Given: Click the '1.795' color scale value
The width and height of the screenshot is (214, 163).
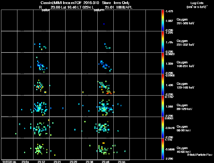Looking at the screenshot, I should click(x=169, y=42).
